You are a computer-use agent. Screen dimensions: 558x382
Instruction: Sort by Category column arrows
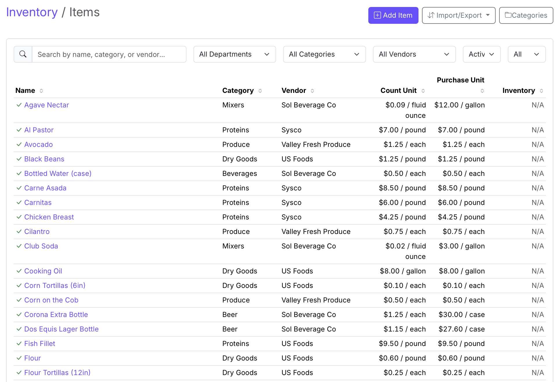click(x=260, y=91)
